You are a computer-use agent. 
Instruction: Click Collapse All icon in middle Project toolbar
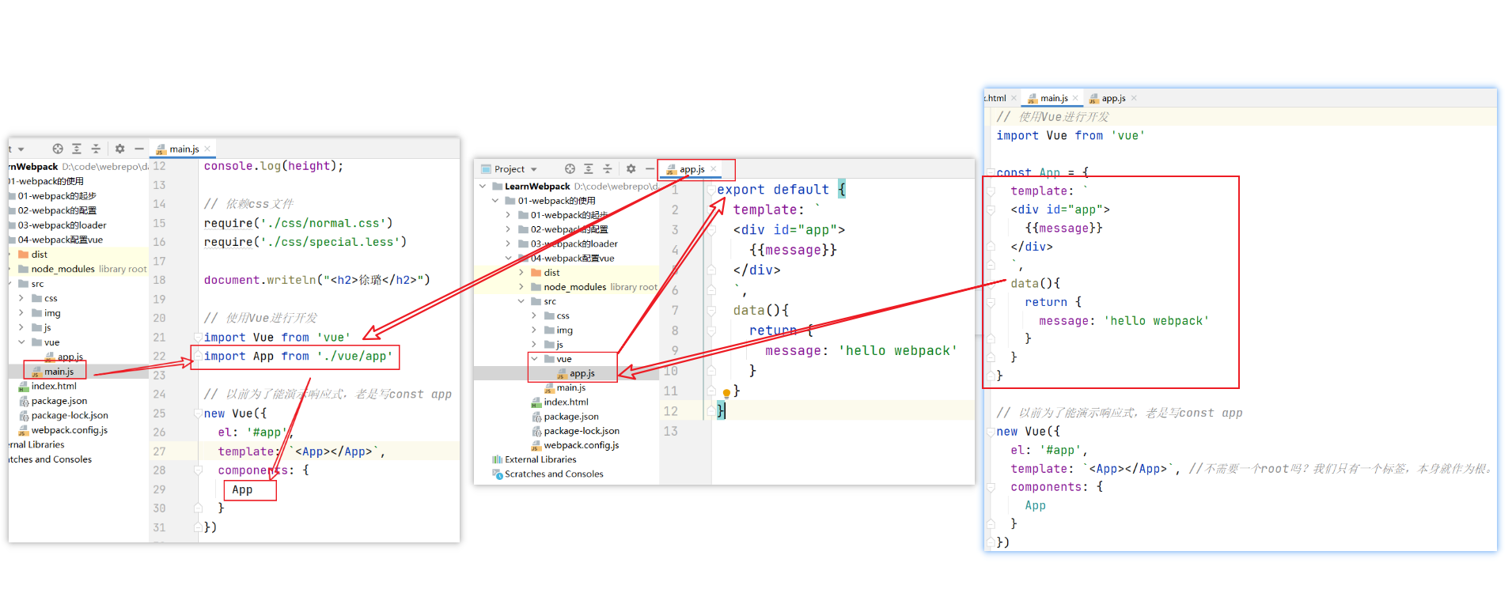[608, 168]
